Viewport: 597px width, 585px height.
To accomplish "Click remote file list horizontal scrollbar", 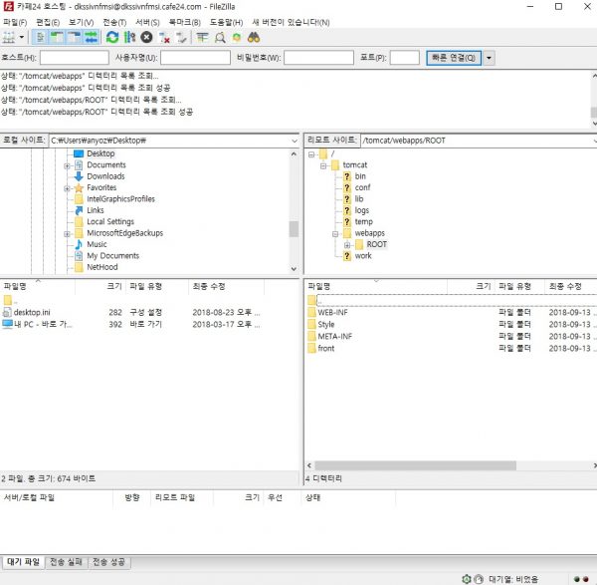I will 415,465.
